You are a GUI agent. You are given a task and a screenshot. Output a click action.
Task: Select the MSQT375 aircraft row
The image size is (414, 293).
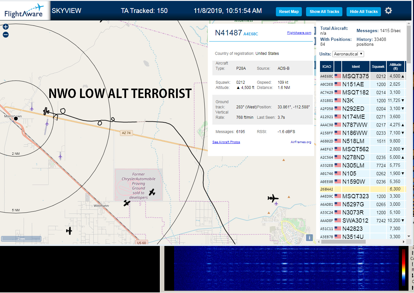(362, 76)
